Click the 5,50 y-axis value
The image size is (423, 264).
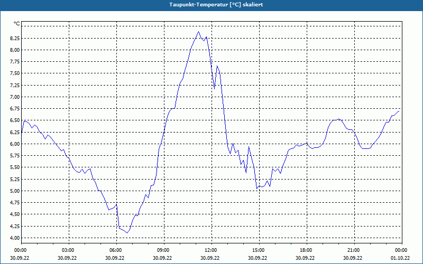pos(15,167)
